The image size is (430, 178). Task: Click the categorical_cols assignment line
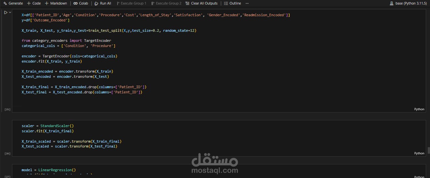pyautogui.click(x=68, y=46)
